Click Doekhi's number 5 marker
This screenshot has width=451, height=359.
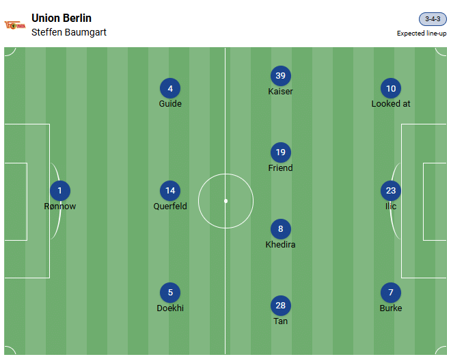(170, 293)
